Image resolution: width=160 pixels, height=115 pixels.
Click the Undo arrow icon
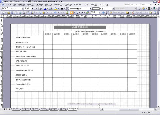55,13
